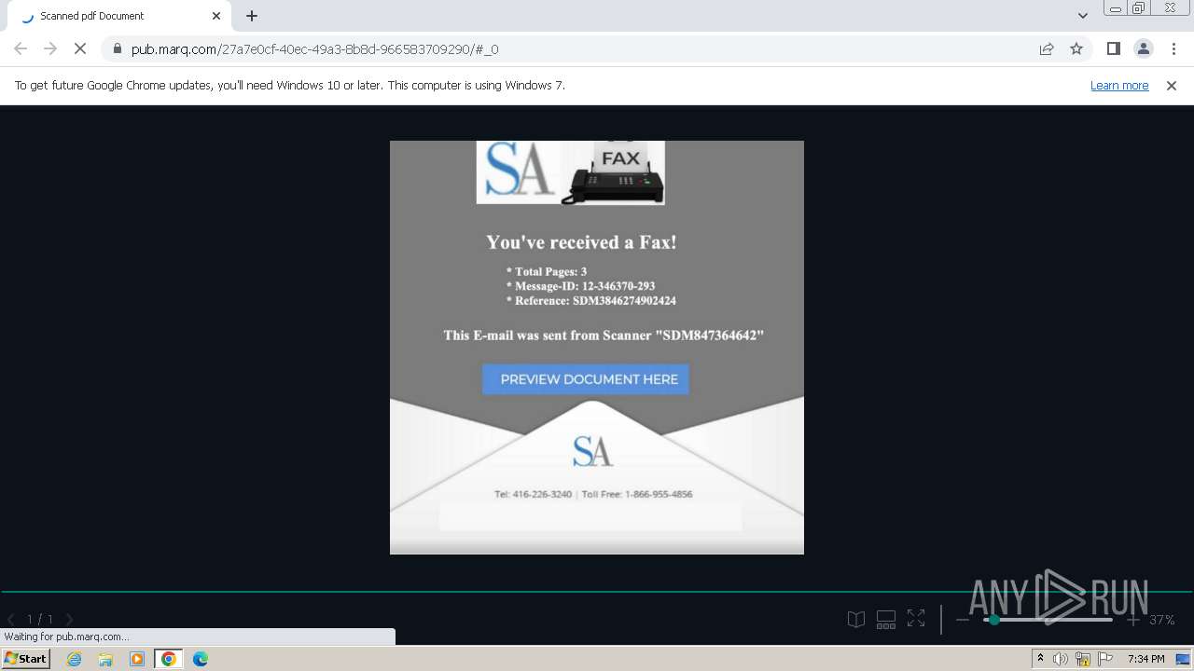Open Windows Start menu
Image resolution: width=1194 pixels, height=671 pixels.
click(26, 658)
